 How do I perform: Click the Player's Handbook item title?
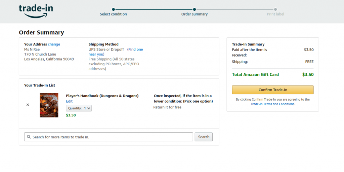pos(102,96)
